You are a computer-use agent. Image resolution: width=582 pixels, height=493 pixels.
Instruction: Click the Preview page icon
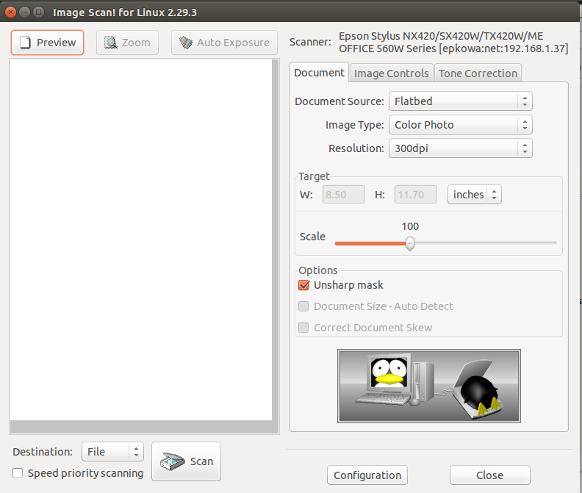[x=25, y=43]
